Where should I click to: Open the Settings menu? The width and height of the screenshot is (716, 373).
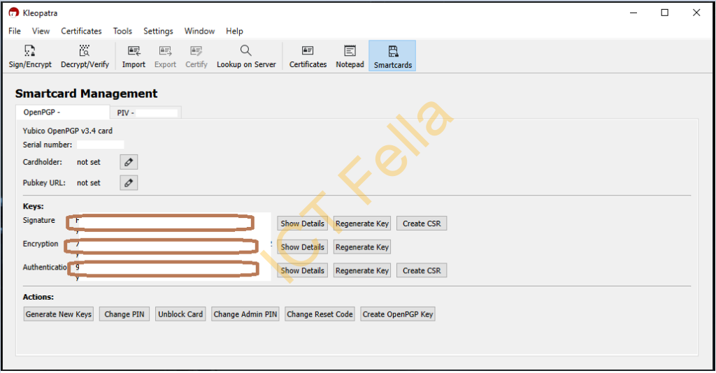point(158,31)
